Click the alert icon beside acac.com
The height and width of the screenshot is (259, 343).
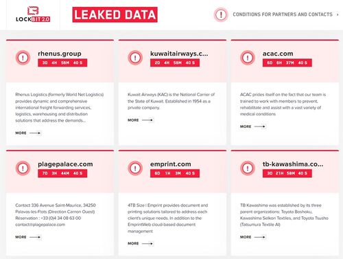pos(248,58)
